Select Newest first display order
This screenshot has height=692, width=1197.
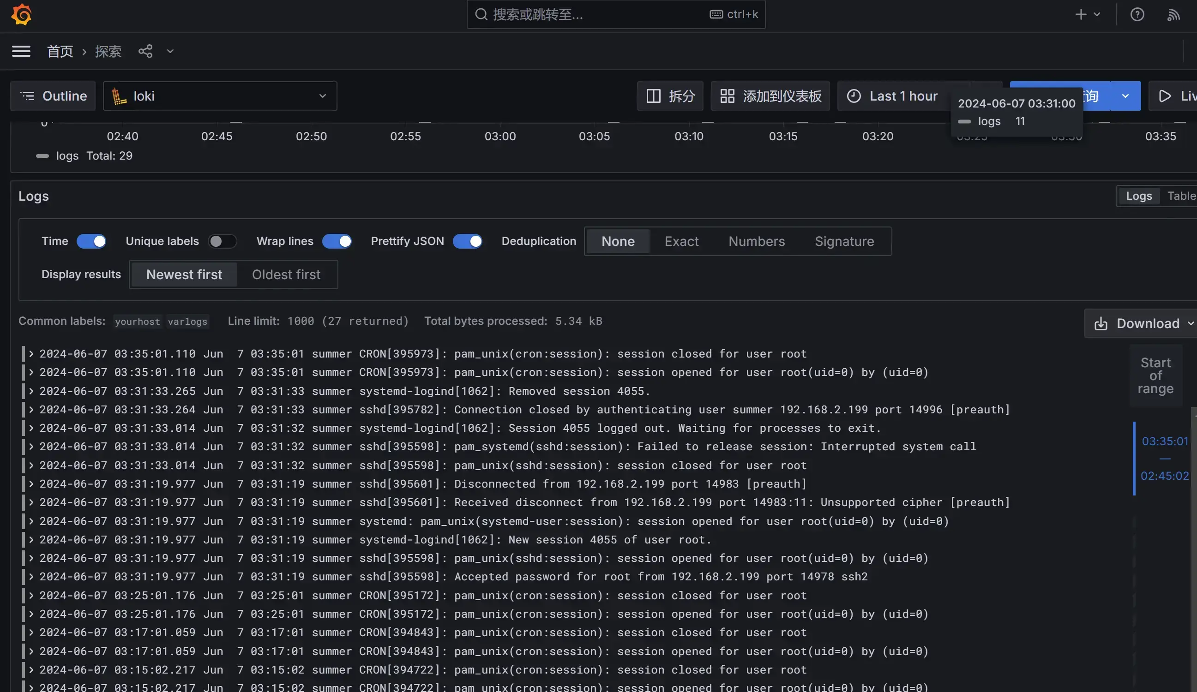[184, 274]
